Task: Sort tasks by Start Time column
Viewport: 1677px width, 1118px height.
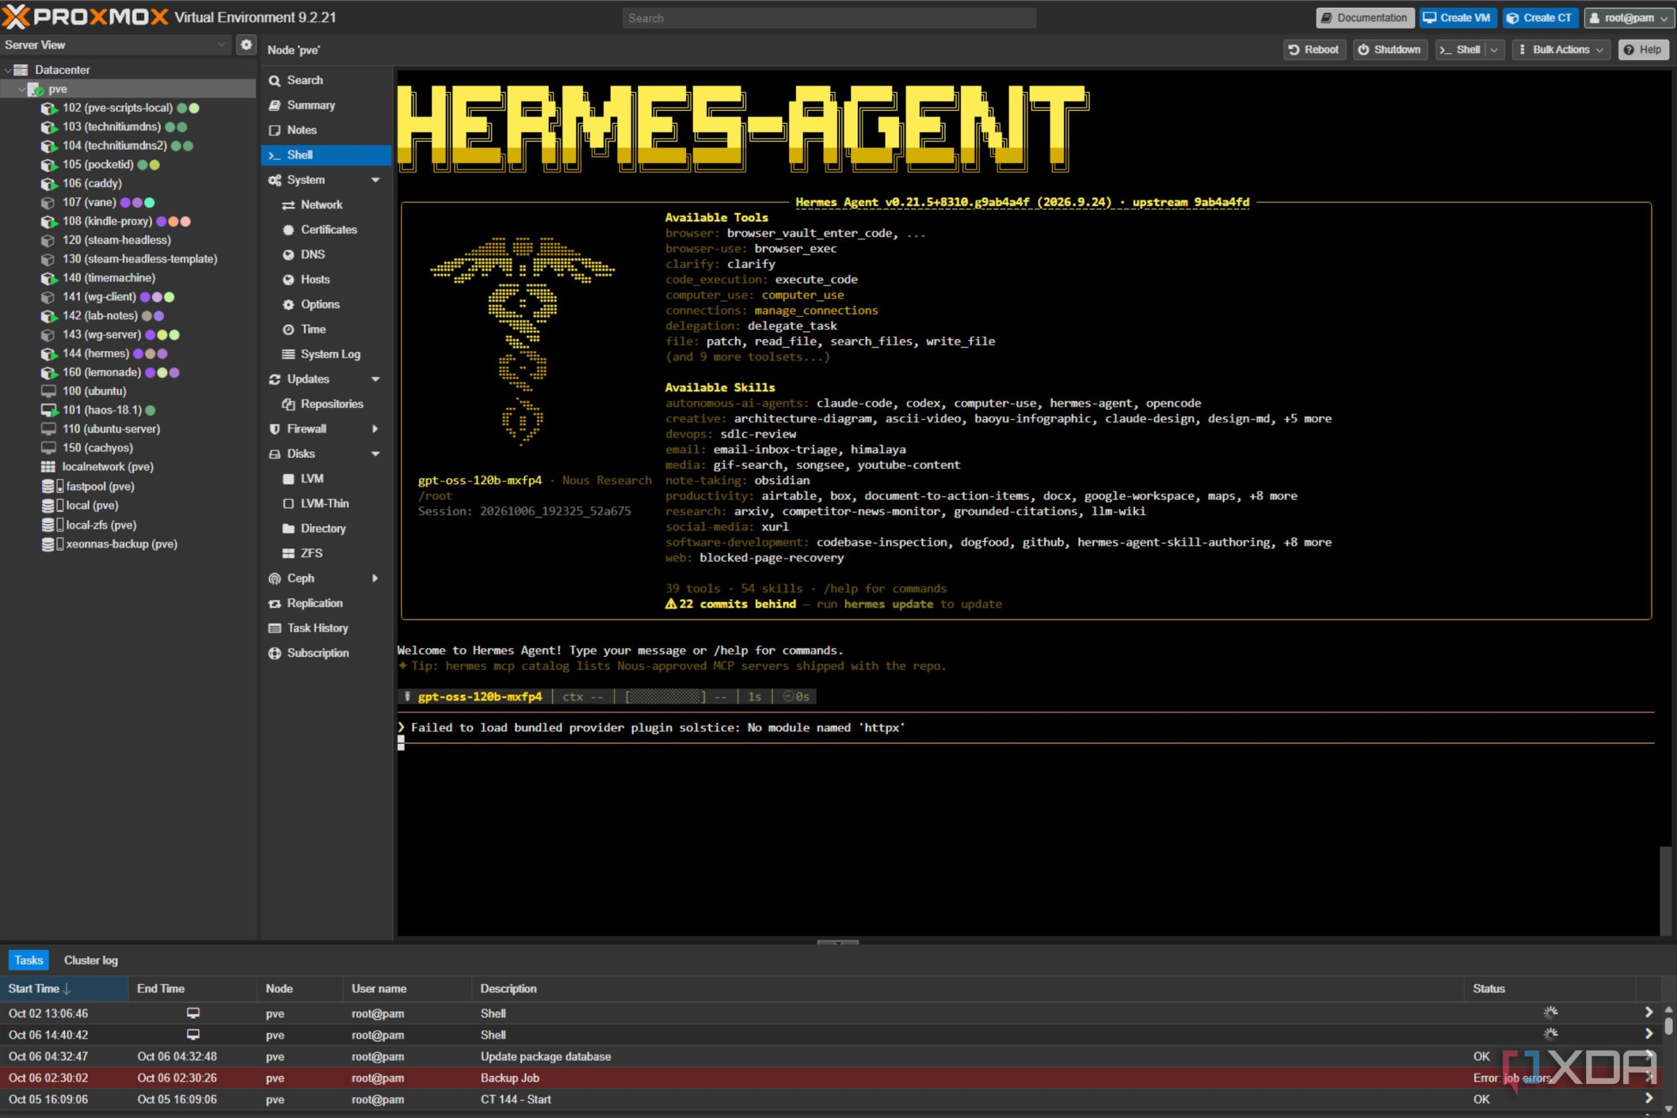Action: pos(64,989)
